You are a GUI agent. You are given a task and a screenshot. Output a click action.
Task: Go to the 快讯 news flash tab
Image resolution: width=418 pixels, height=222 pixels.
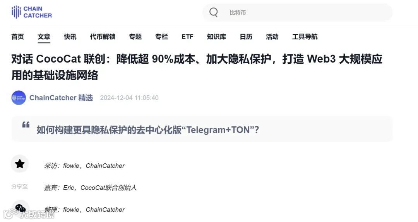pos(70,37)
